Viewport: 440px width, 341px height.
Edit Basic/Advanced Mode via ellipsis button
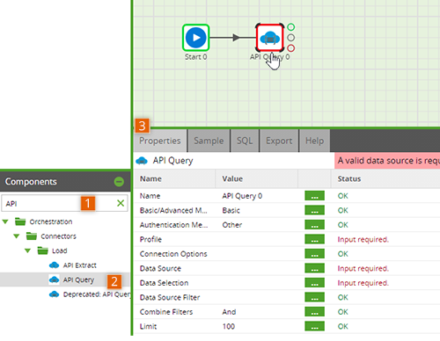pyautogui.click(x=314, y=210)
